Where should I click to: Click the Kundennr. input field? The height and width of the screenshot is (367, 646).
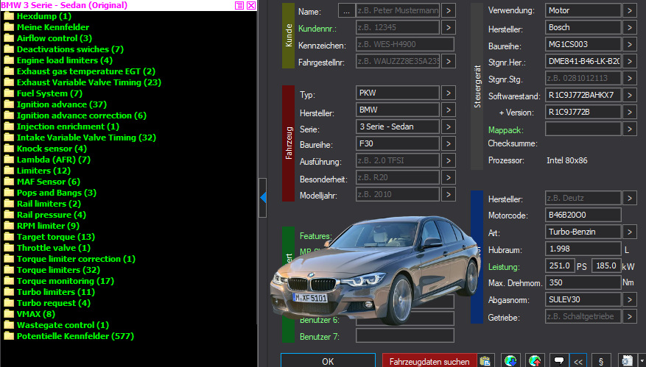(398, 27)
